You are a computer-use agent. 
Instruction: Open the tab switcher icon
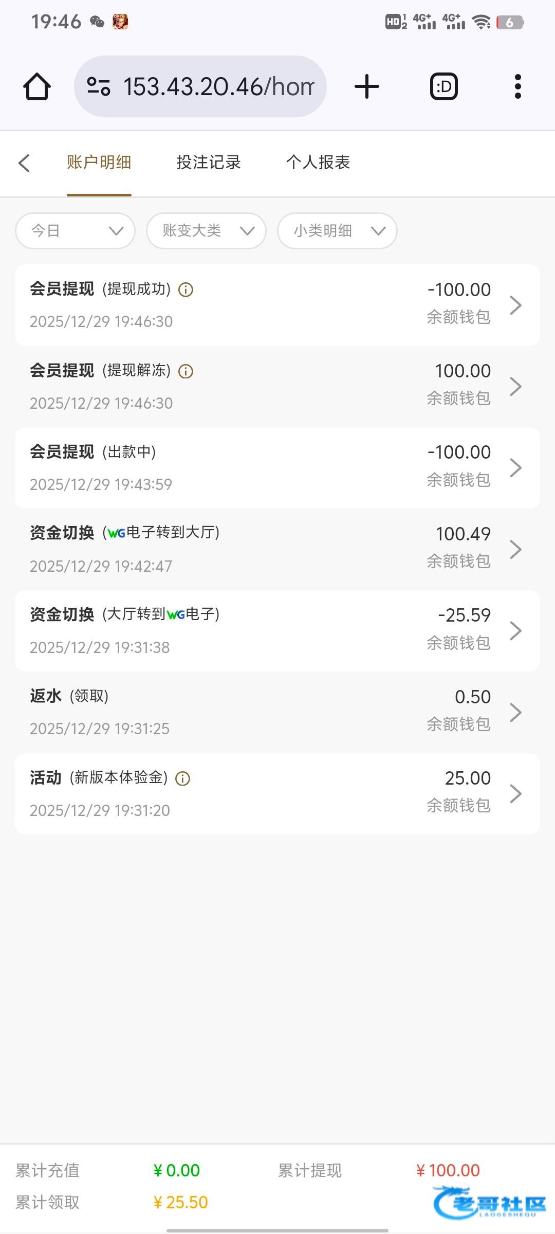click(444, 86)
